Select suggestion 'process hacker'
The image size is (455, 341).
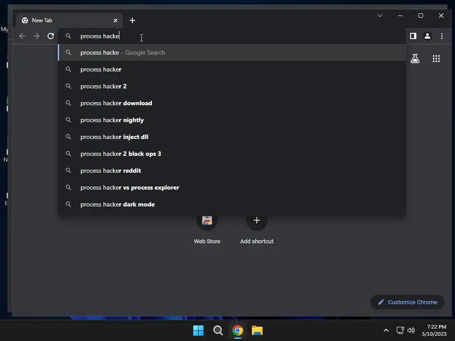pos(232,69)
